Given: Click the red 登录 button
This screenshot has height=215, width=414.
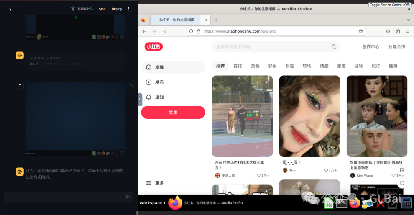Looking at the screenshot, I should coord(173,112).
